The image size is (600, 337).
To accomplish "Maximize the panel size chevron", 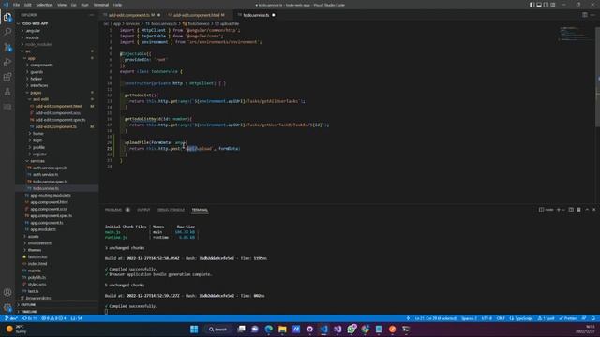I will [587, 210].
